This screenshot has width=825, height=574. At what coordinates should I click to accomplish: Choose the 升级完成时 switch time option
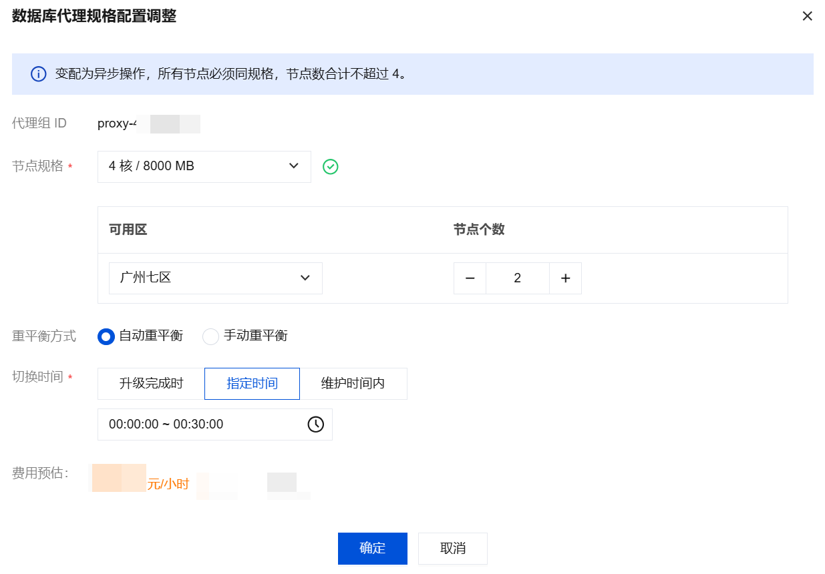pyautogui.click(x=151, y=384)
